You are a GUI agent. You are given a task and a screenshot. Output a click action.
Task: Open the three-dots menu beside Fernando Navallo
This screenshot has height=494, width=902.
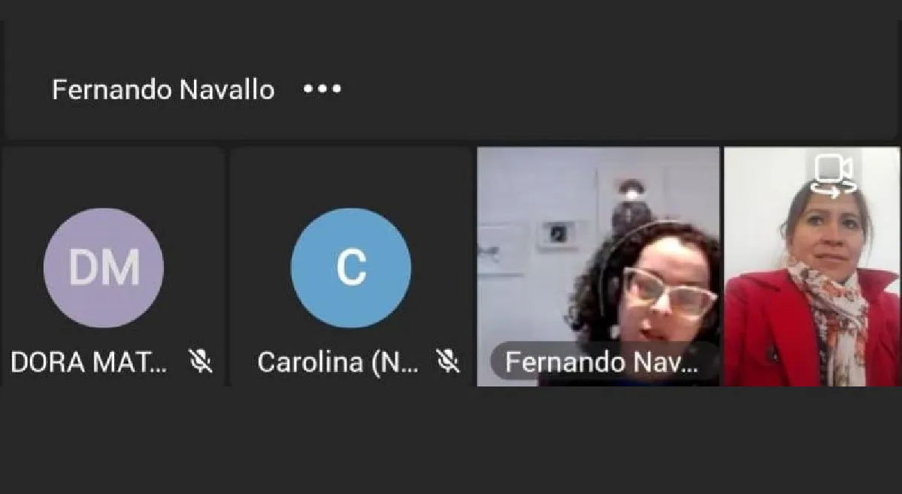322,89
